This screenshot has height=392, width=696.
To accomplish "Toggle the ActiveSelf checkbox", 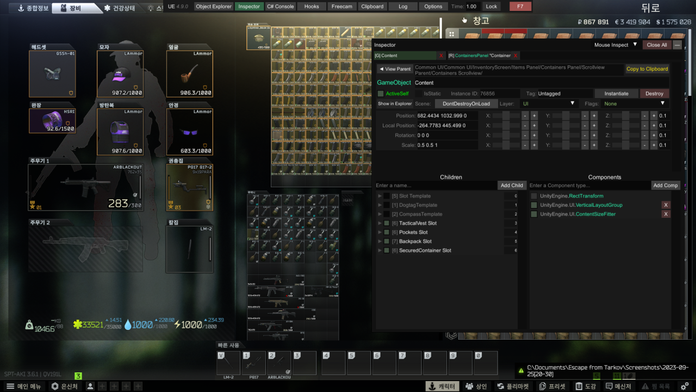I will pyautogui.click(x=381, y=94).
